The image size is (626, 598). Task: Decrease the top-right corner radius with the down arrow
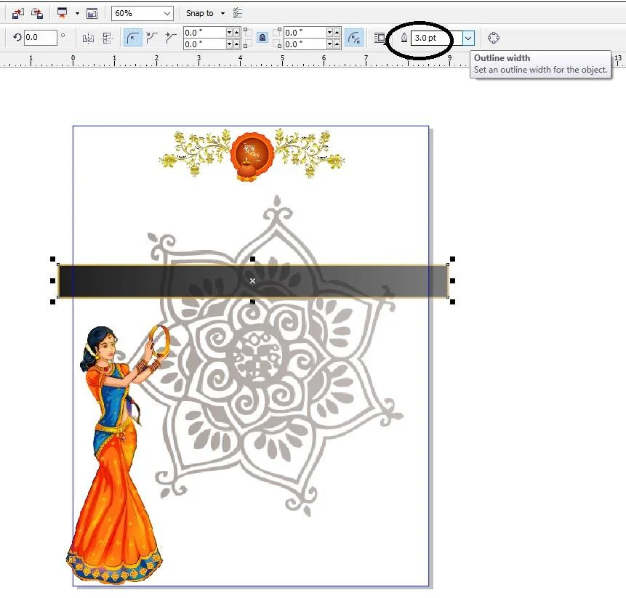[330, 32]
